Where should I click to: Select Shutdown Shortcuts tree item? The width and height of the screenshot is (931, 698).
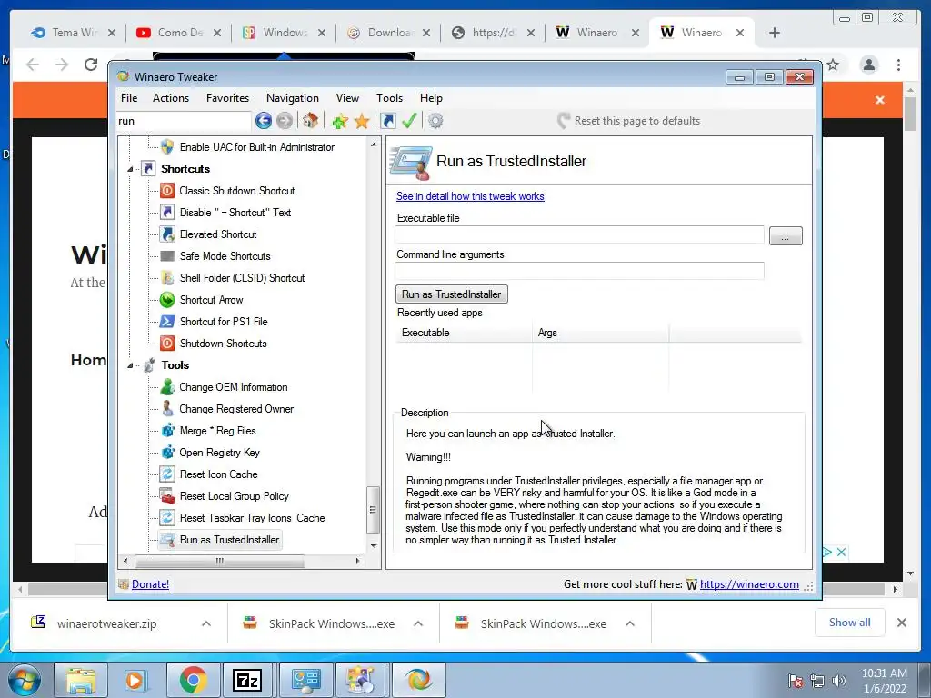click(x=224, y=344)
